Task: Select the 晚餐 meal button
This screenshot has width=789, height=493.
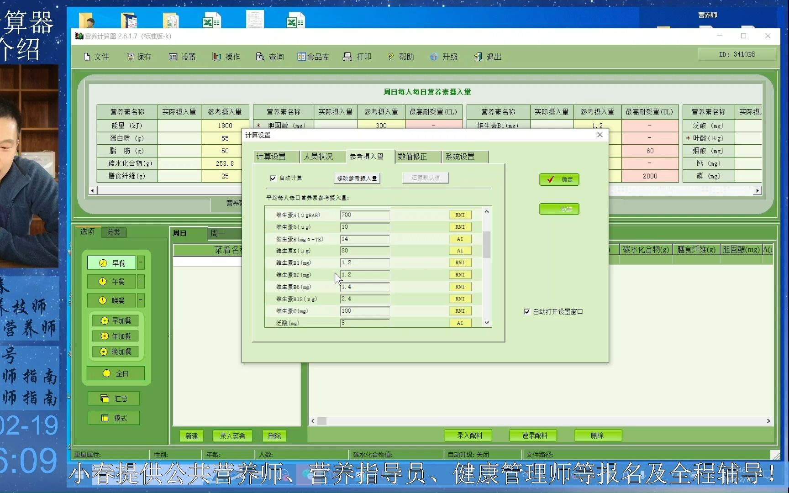Action: (x=112, y=300)
